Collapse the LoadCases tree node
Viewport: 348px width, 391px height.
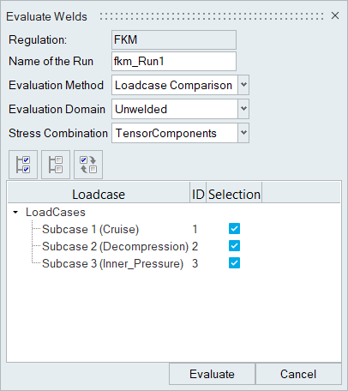click(15, 212)
